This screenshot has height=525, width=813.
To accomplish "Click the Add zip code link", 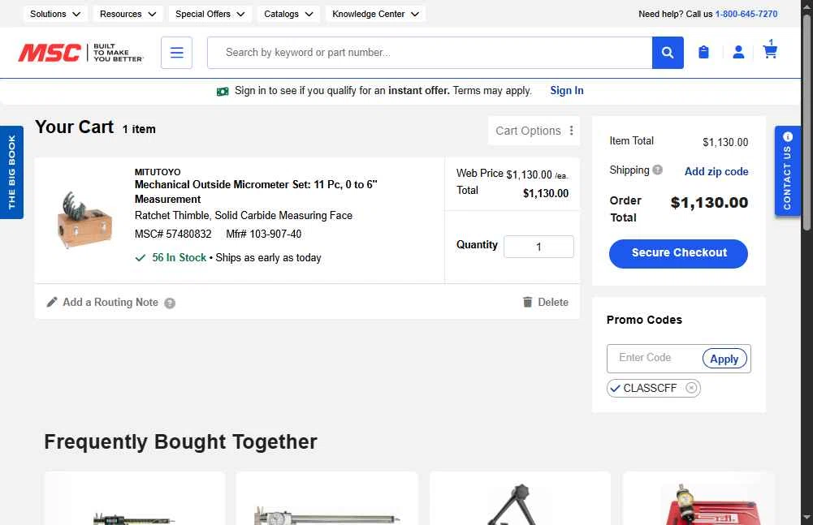I will [716, 171].
